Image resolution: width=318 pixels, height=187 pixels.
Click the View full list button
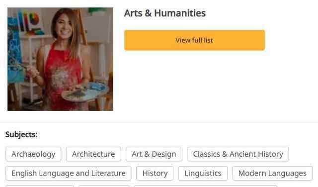pos(194,40)
